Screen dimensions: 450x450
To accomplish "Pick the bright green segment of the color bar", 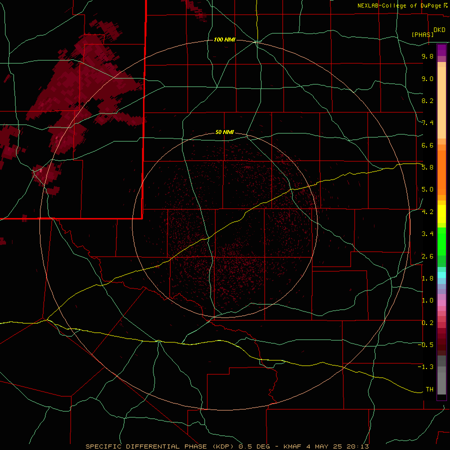I will [x=441, y=241].
